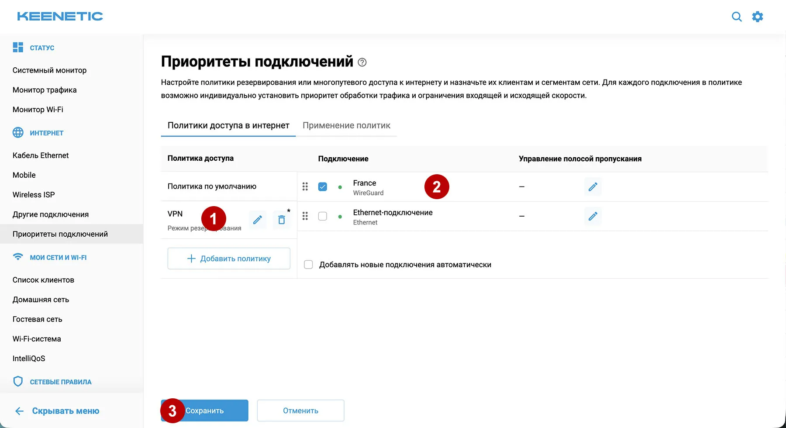Enable the Ethernet-подключение checkbox
The width and height of the screenshot is (786, 428).
pyautogui.click(x=322, y=216)
